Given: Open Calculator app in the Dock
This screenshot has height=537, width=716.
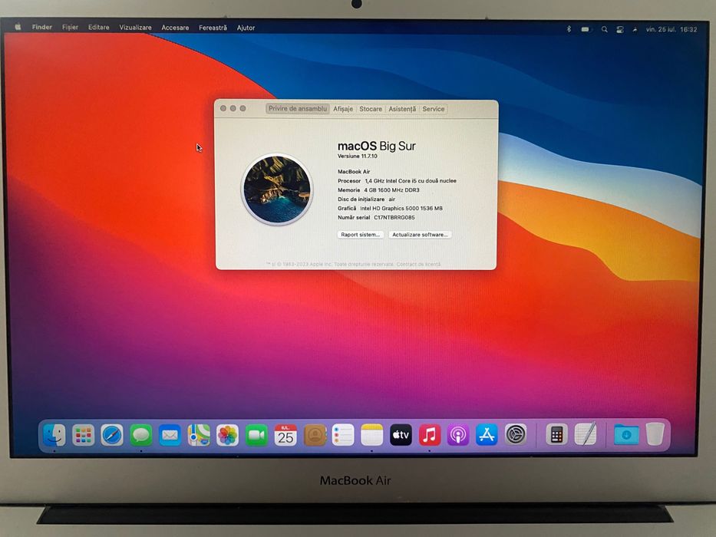Looking at the screenshot, I should 556,435.
